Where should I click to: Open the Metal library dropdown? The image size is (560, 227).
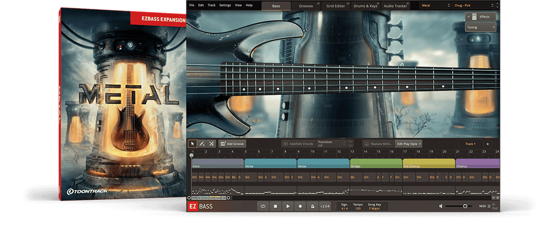(435, 5)
